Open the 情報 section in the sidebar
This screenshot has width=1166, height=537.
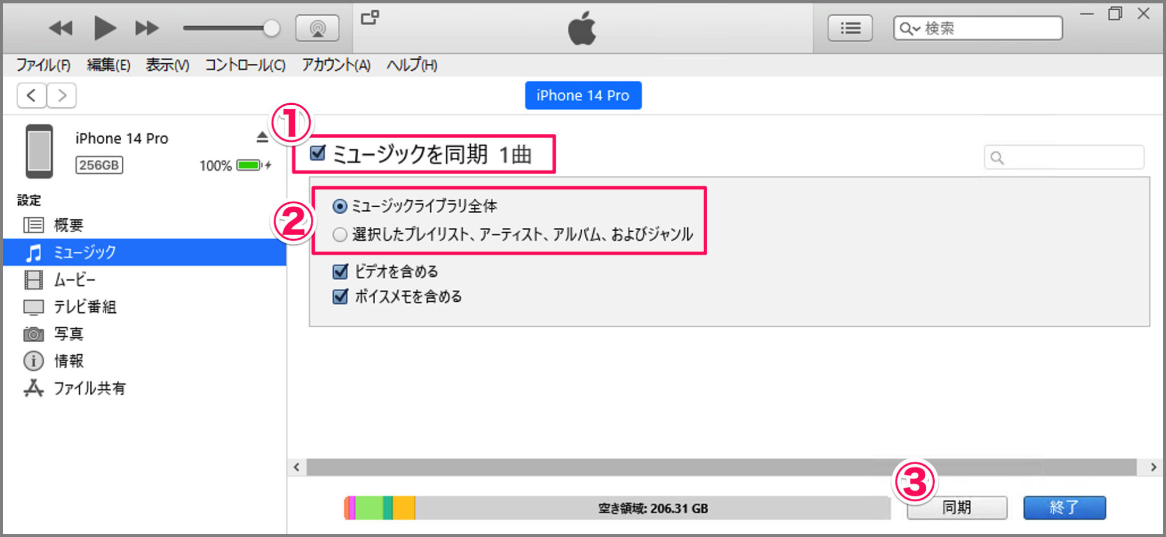click(x=34, y=360)
